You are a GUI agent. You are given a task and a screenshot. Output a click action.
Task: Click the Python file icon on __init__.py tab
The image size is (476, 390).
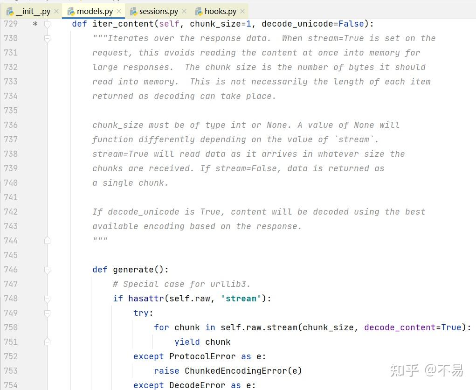tap(10, 11)
